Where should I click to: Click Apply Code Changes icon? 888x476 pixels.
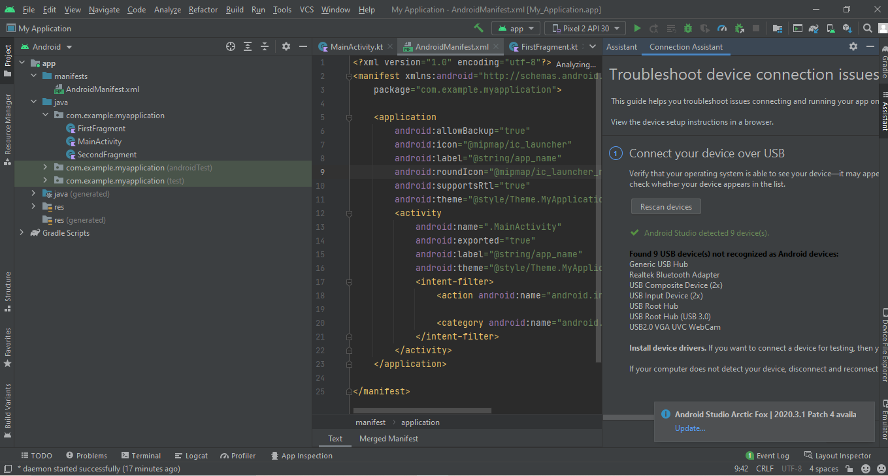(671, 28)
